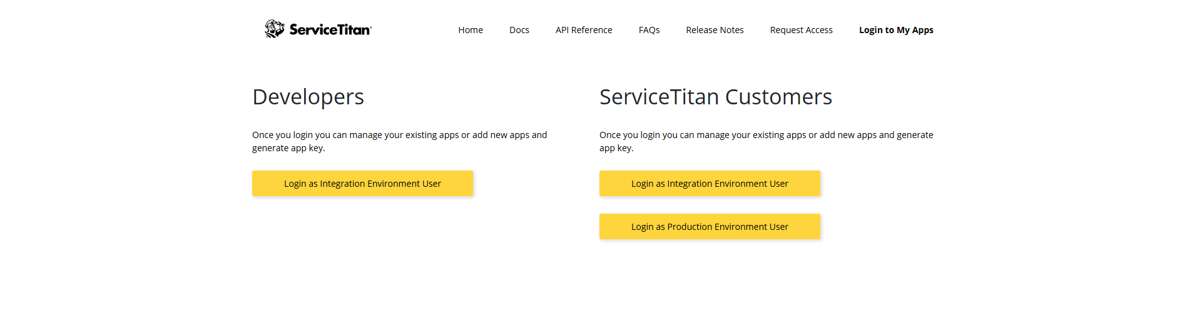
Task: View the Release Notes page
Action: (714, 30)
